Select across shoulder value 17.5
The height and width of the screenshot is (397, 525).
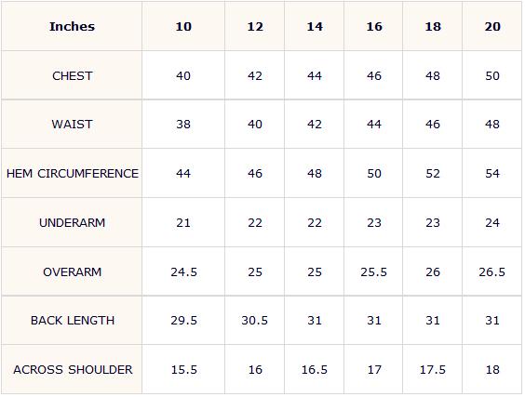433,370
